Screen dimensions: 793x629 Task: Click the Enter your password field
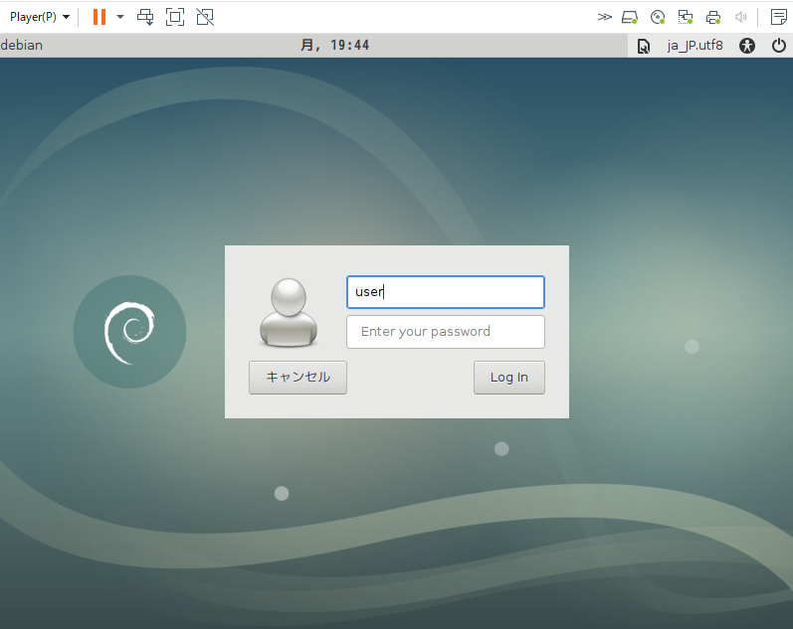point(446,332)
